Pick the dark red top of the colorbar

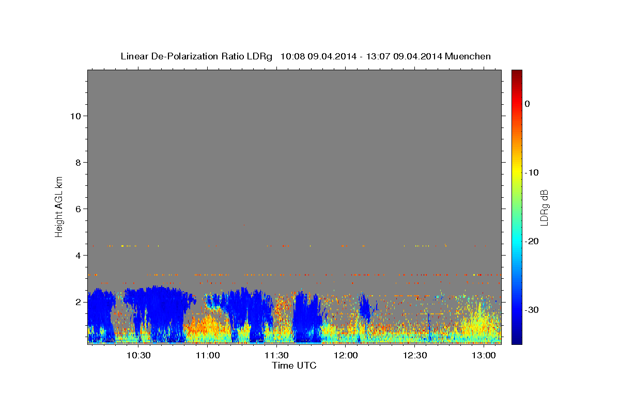point(517,73)
